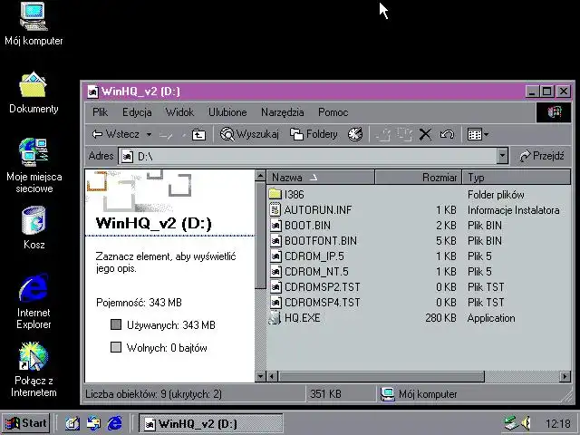Select the I386 folder

287,194
